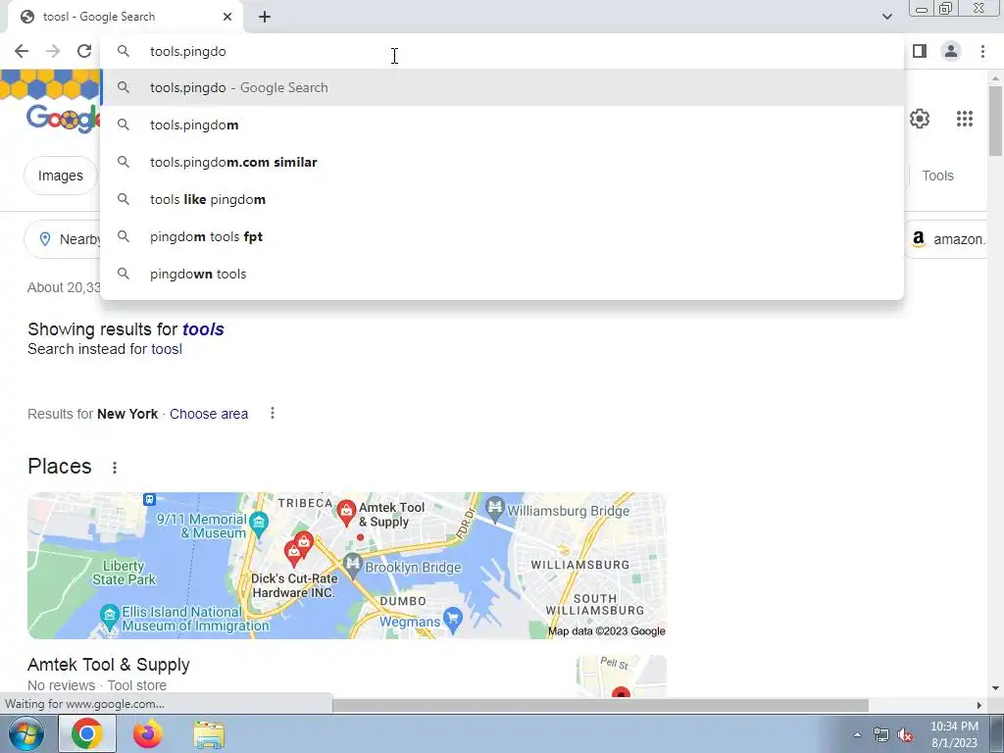The image size is (1004, 753).
Task: Click the network tray icon
Action: [x=881, y=735]
